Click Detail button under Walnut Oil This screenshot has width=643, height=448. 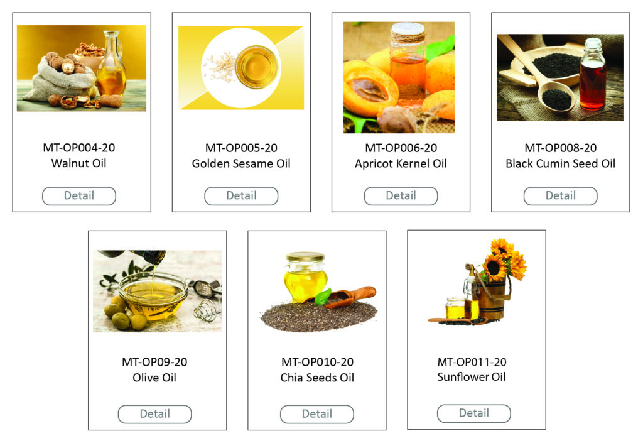tap(79, 195)
